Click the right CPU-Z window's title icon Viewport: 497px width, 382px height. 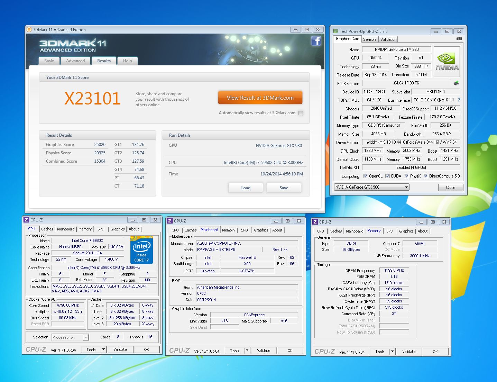coord(315,222)
